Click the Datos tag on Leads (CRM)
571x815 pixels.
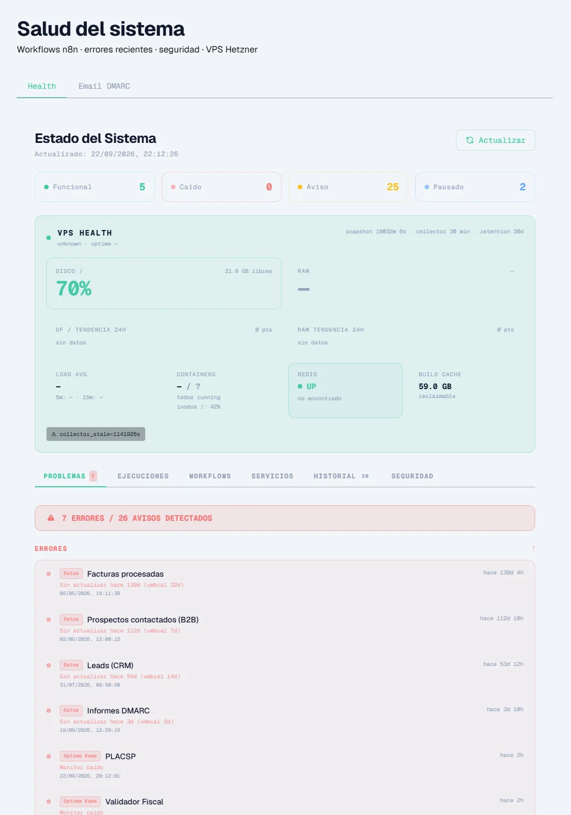click(71, 665)
